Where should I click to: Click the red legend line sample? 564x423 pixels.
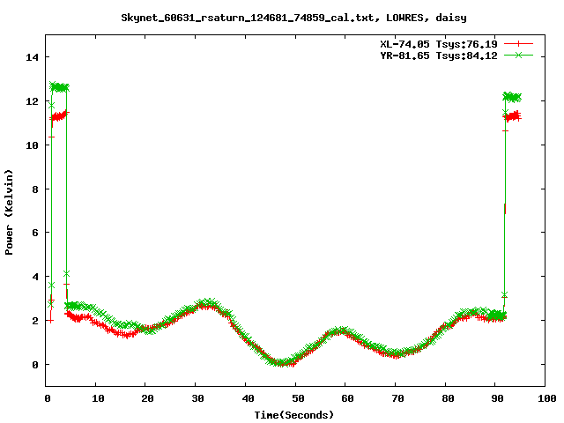coord(518,44)
